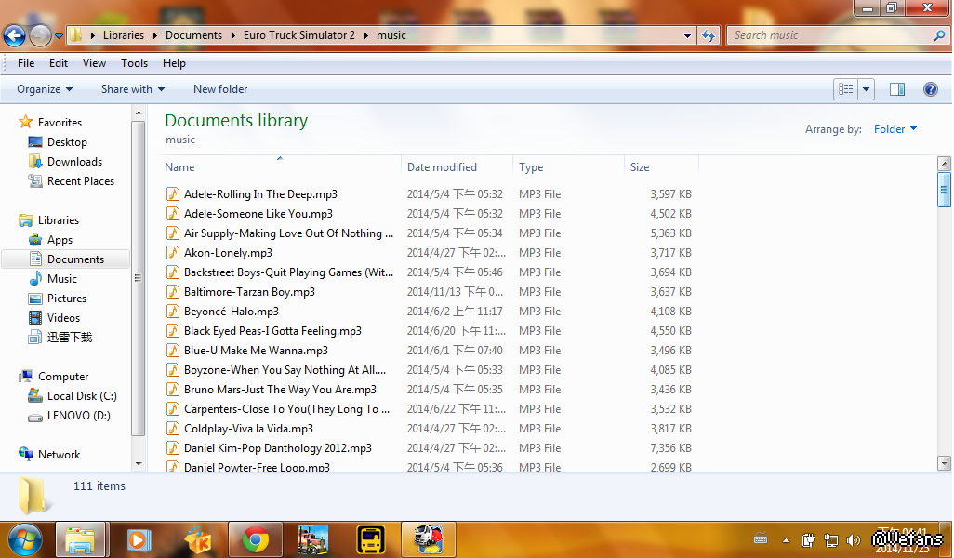The width and height of the screenshot is (954, 558).
Task: Open the Arrange by Folder dropdown
Action: (x=894, y=129)
